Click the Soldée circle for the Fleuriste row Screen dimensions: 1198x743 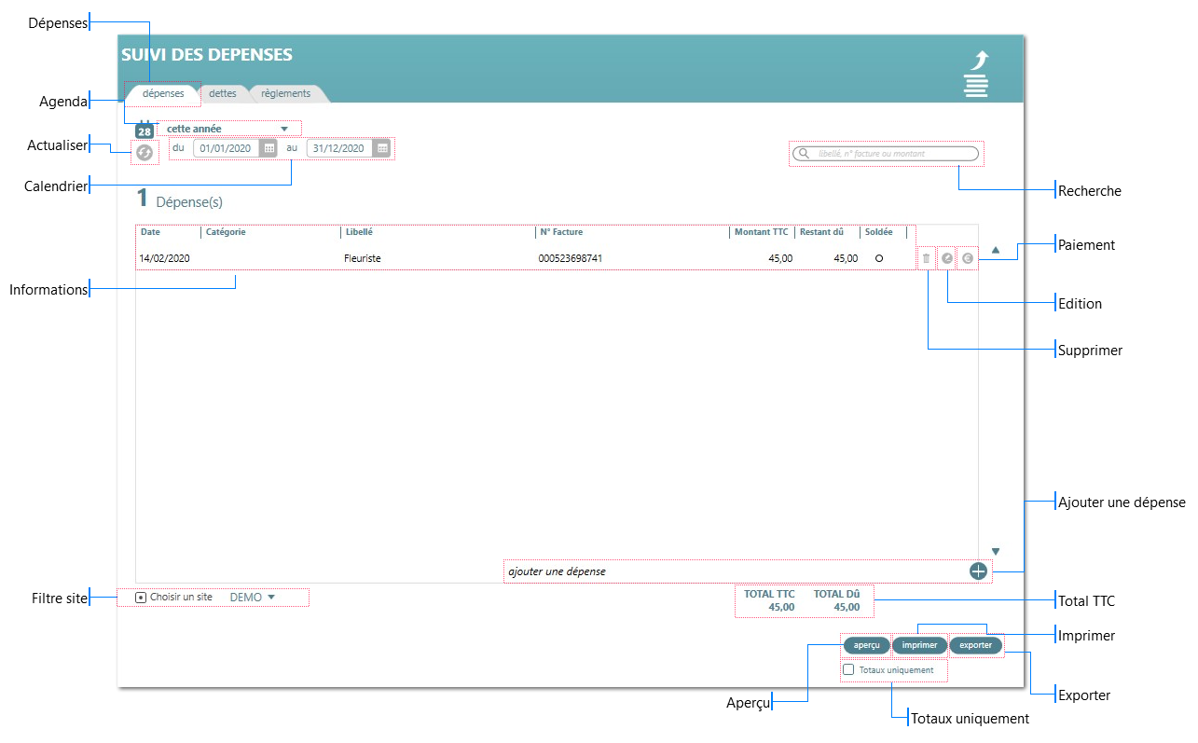(879, 258)
